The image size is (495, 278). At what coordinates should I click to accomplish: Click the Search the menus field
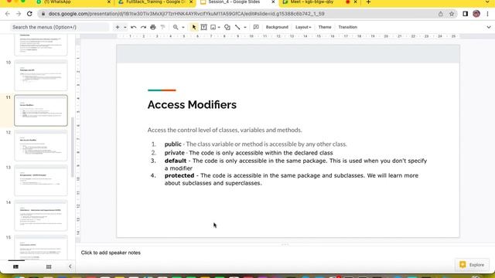pos(59,27)
